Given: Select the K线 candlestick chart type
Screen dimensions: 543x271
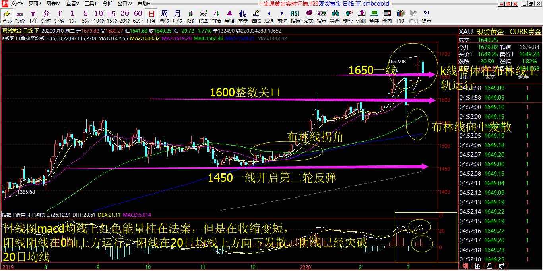Looking at the screenshot, I should [x=190, y=16].
